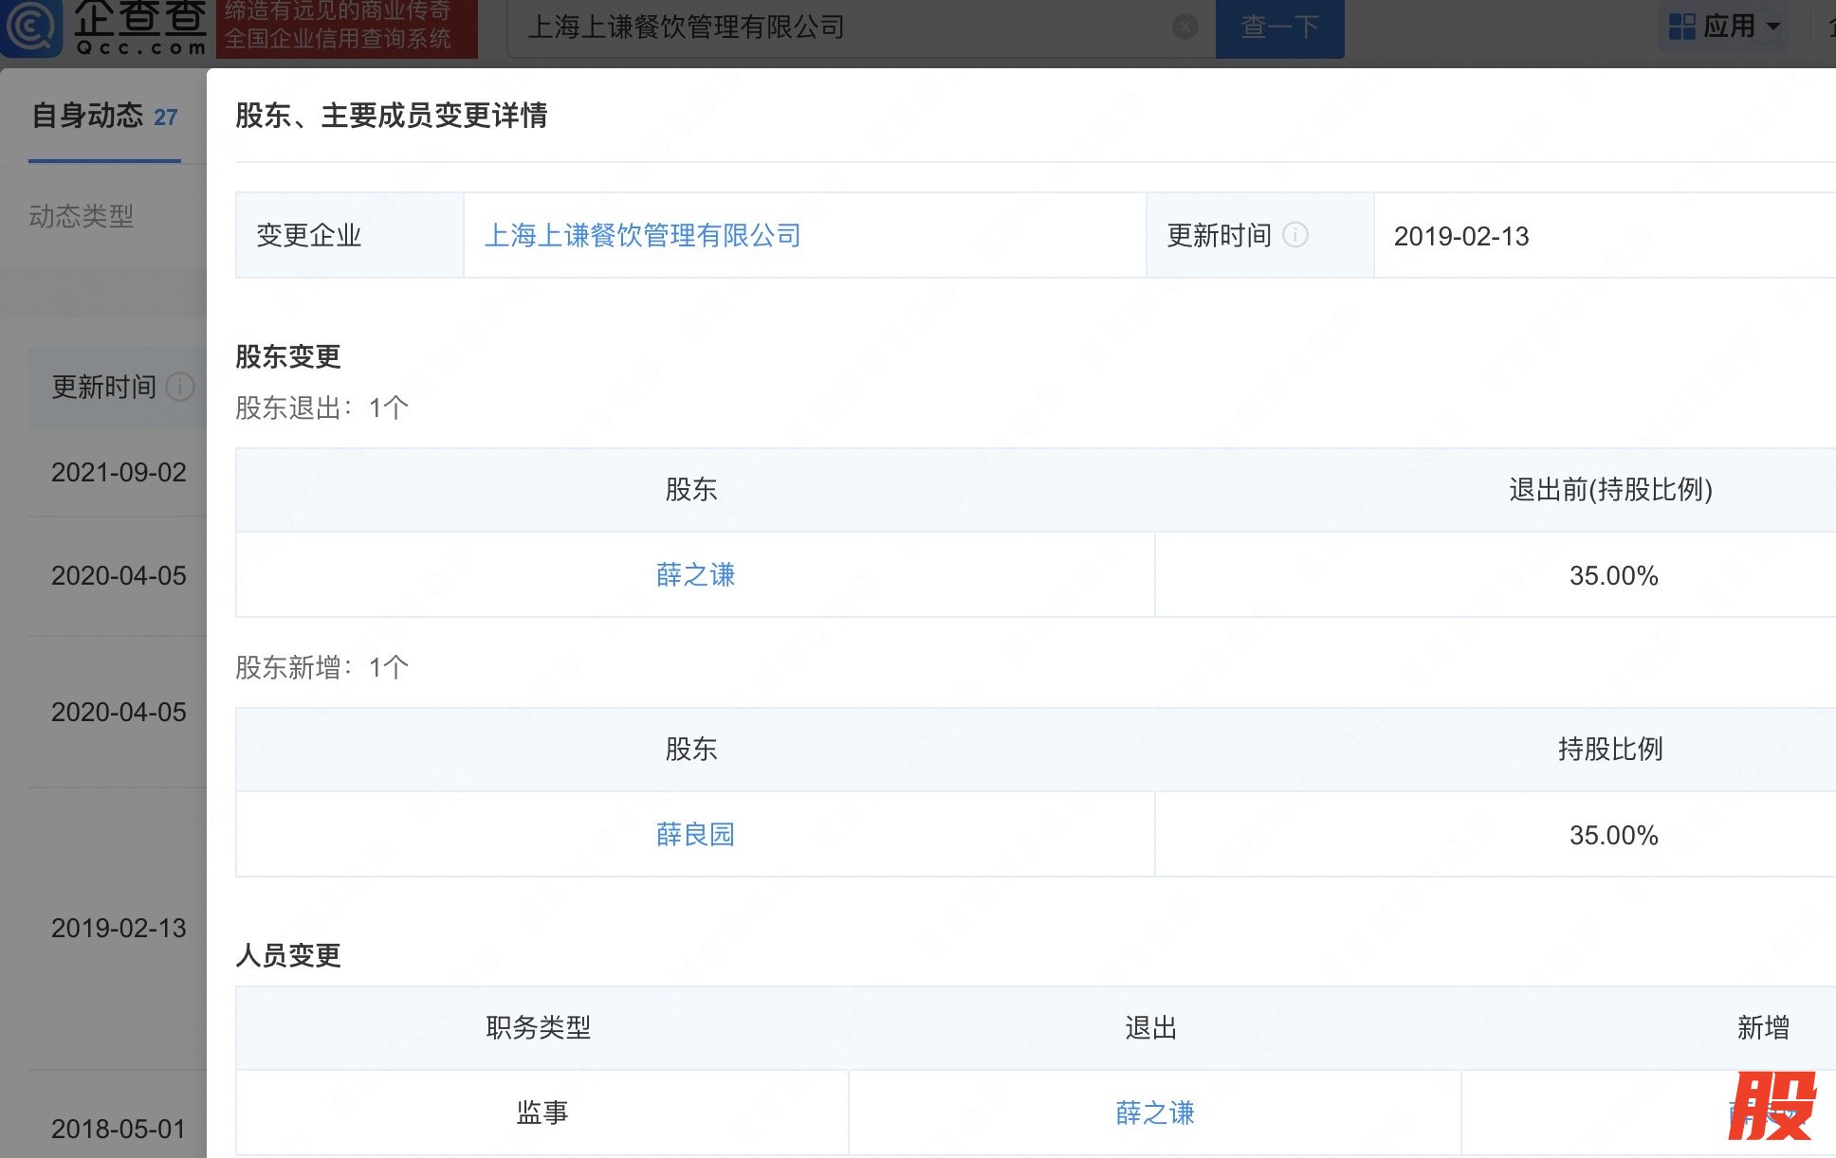Open the 动态类型 filter
Image resolution: width=1836 pixels, height=1158 pixels.
(x=82, y=216)
